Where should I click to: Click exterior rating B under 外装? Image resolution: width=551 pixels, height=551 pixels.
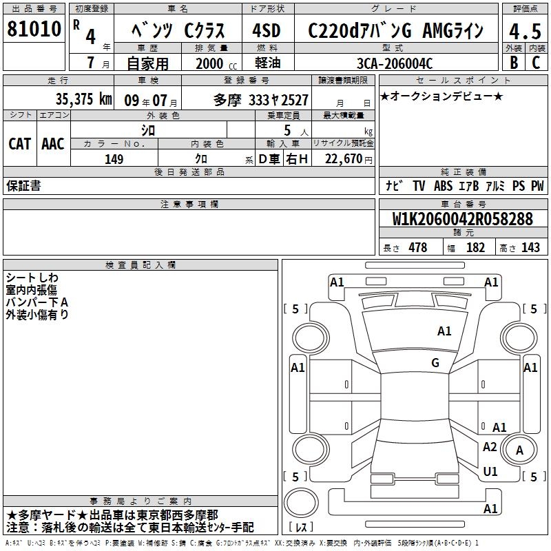(x=514, y=63)
